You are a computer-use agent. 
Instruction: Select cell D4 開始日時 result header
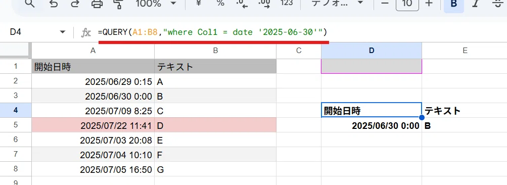372,110
